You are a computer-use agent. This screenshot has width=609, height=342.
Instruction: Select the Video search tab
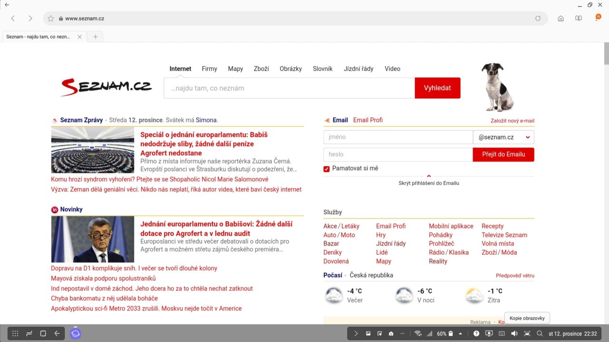pos(393,69)
